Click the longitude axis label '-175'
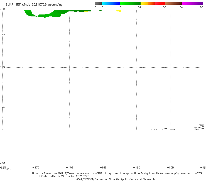Viewport: 206px width, 181px height. point(36,168)
